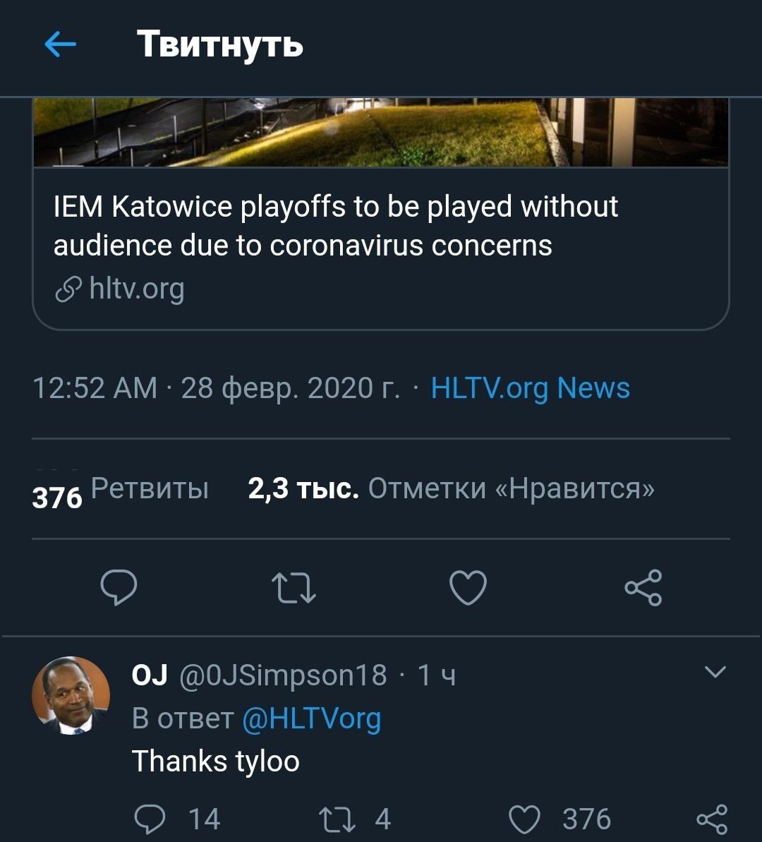Like the HLTV tweet
The width and height of the screenshot is (762, 842).
(x=468, y=588)
